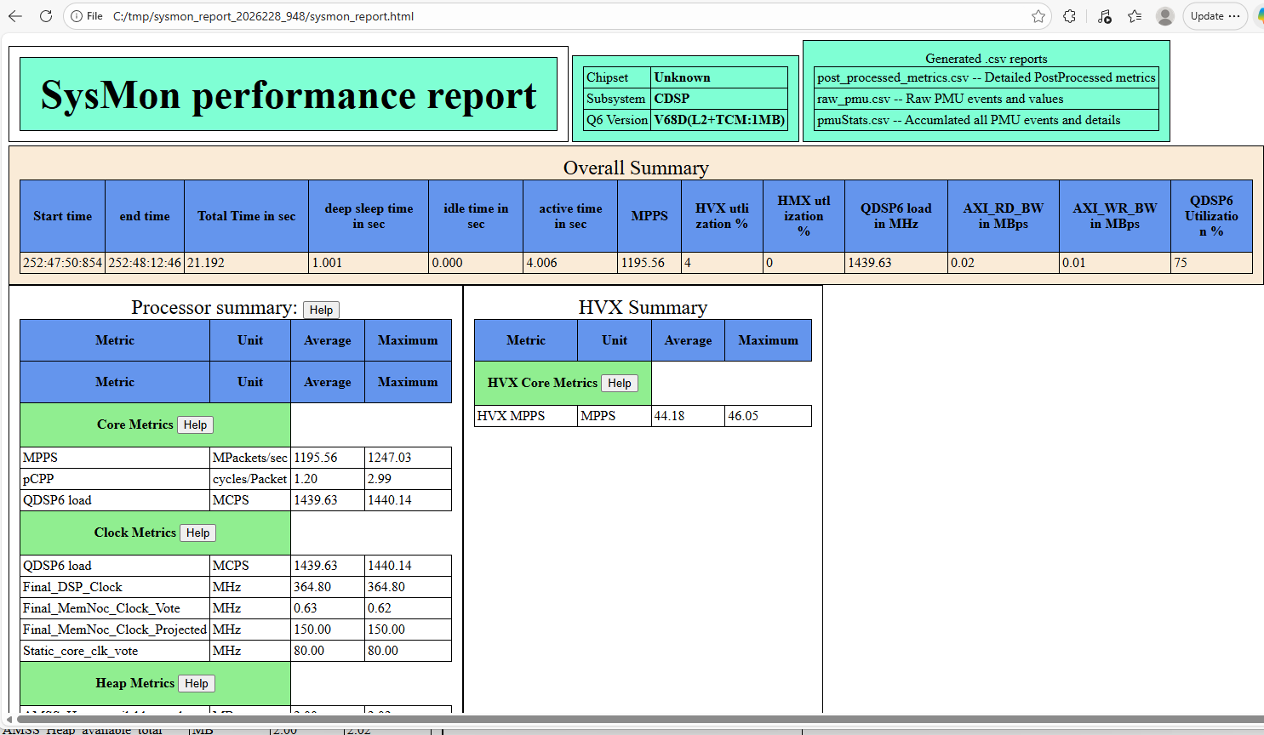Click the post_processed_metrics.csv report entry
Screen dimensions: 1264x735
click(x=986, y=77)
